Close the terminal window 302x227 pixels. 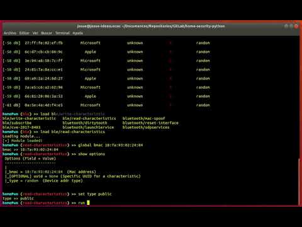pyautogui.click(x=296, y=26)
